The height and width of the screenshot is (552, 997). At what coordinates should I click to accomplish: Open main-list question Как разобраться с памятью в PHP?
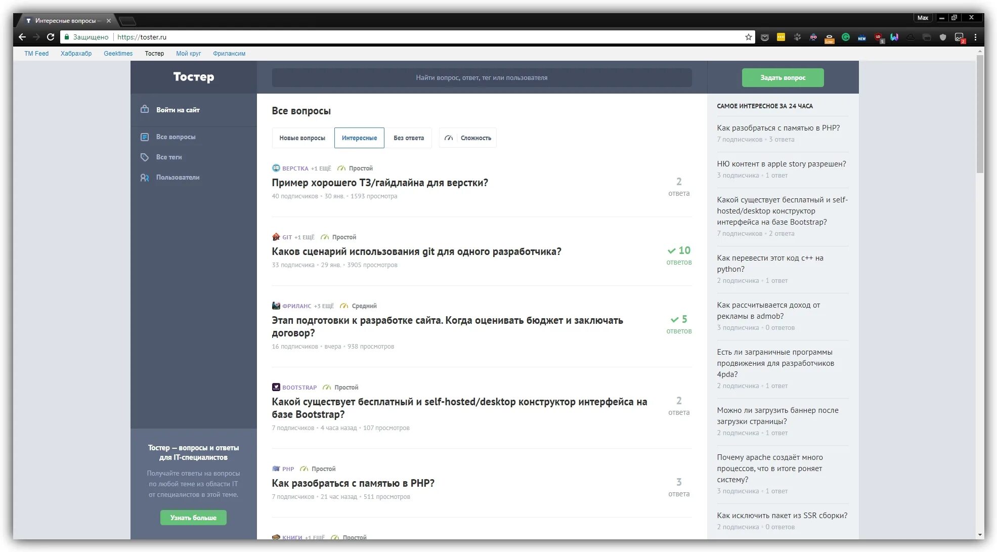[353, 483]
